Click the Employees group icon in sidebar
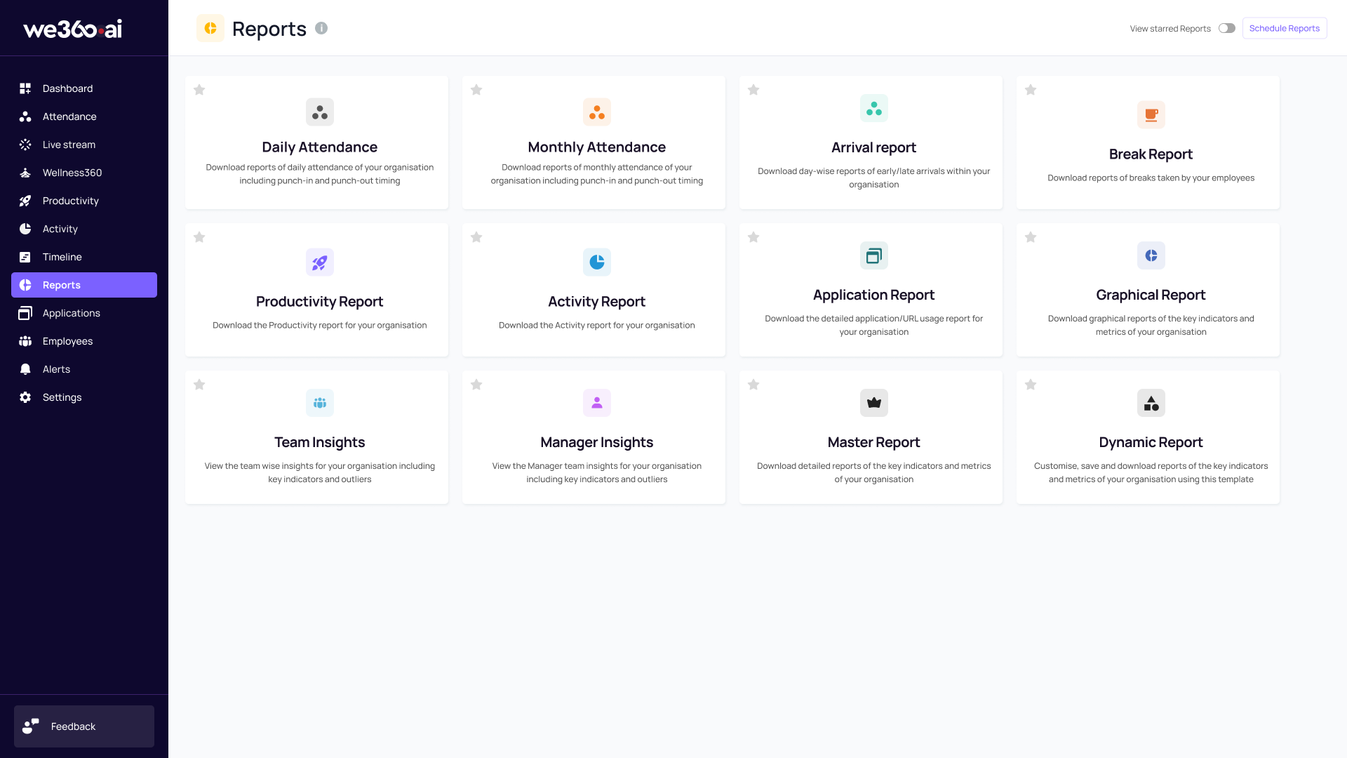 pyautogui.click(x=25, y=341)
